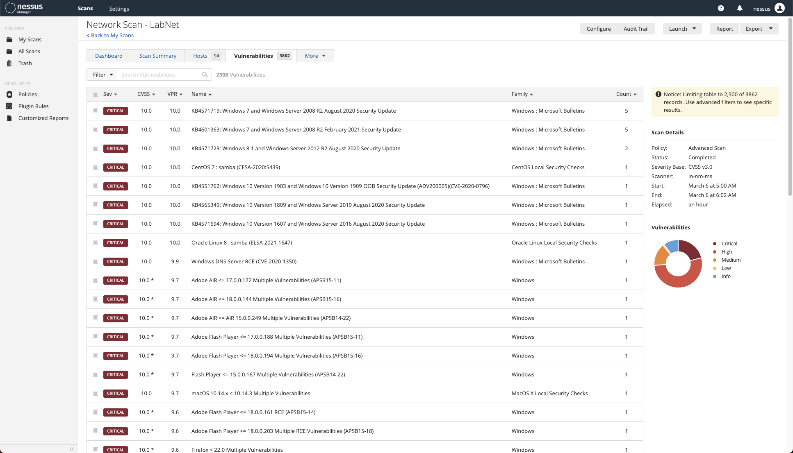Expand the More tab dropdown

[x=315, y=56]
